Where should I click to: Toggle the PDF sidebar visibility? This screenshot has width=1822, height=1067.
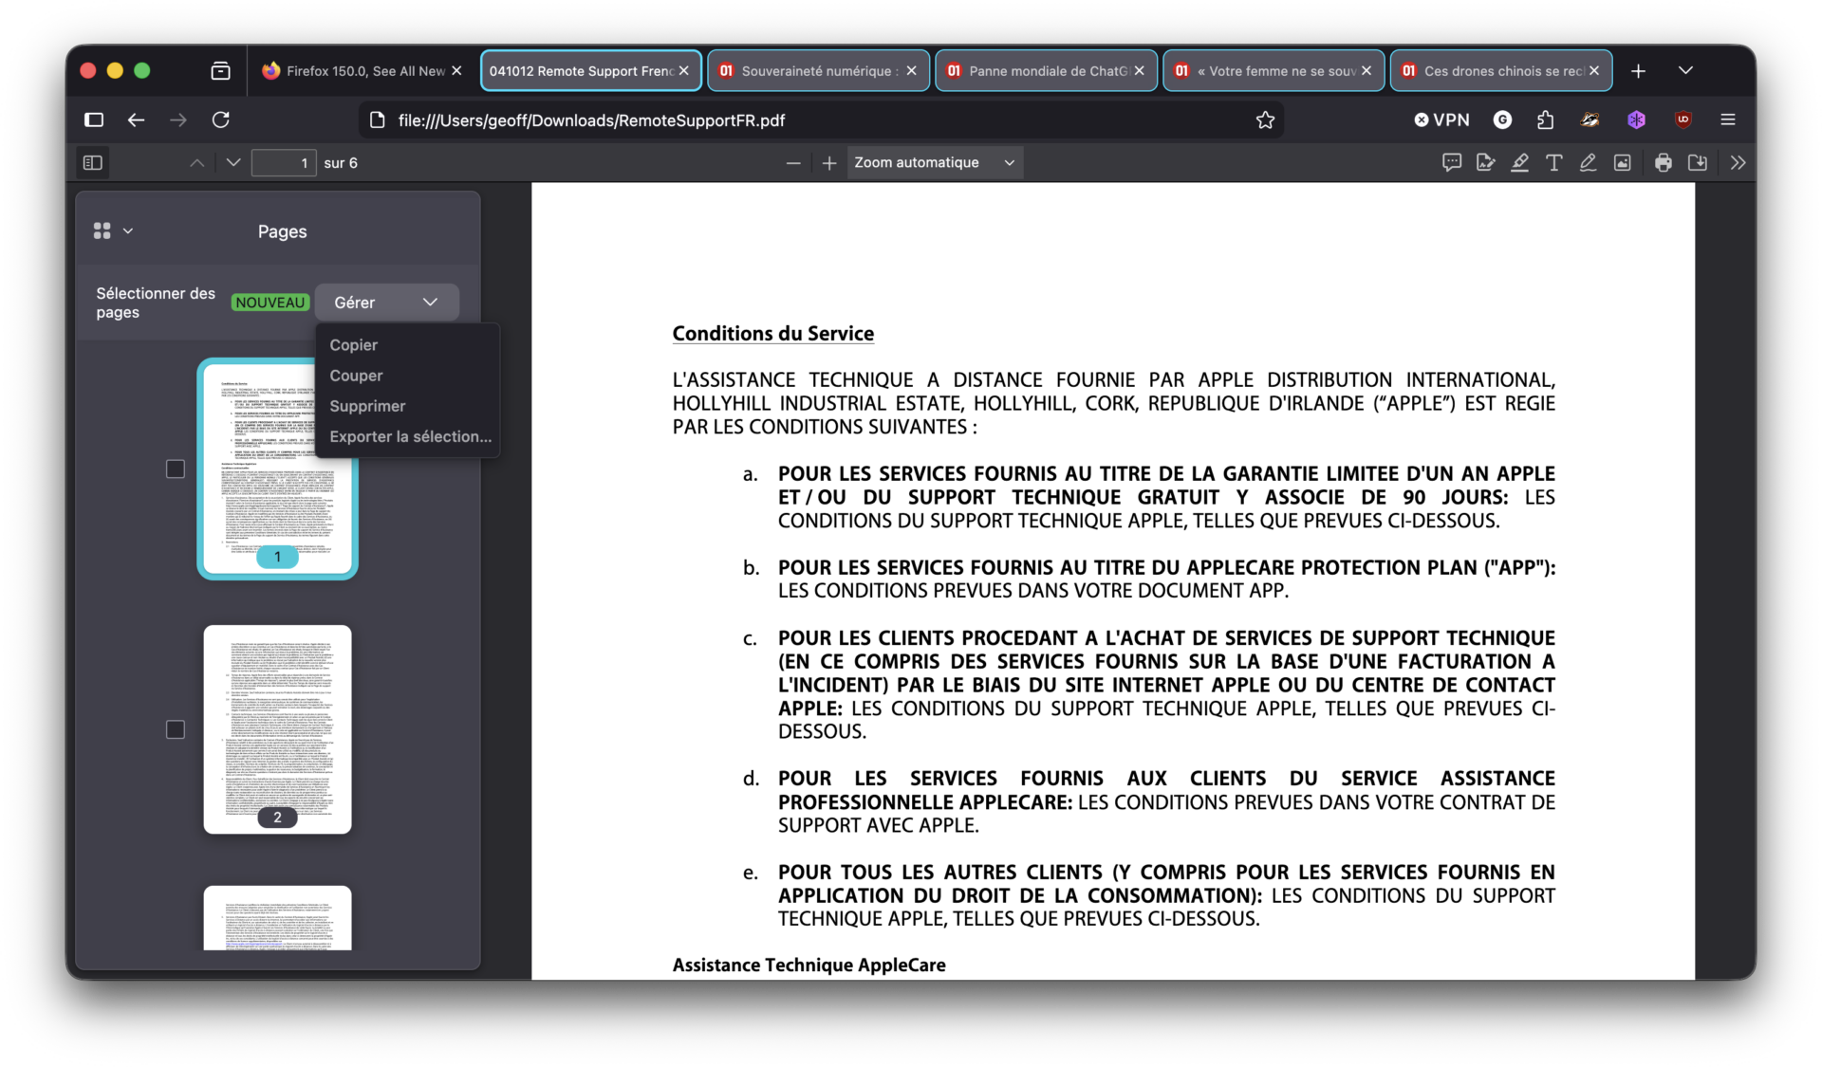pos(92,162)
